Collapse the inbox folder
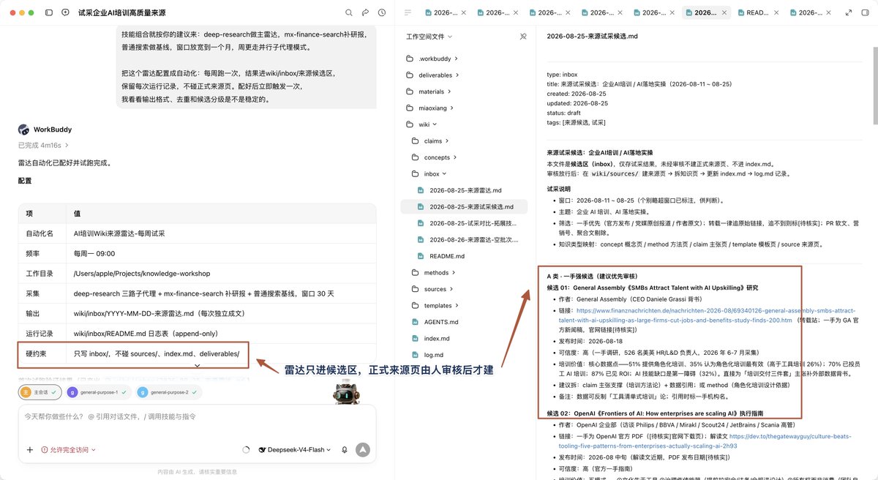 (431, 174)
